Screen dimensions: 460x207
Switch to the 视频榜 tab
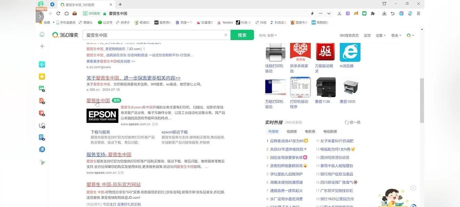291,131
